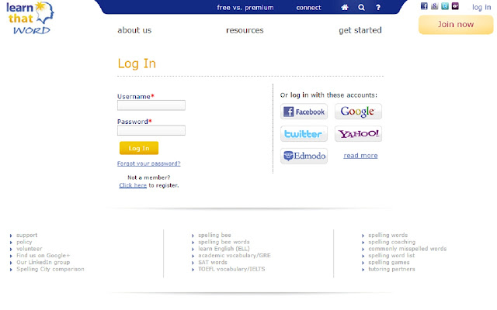Open 'Our LinkedIn group' footer link
This screenshot has width=497, height=310.
pos(43,263)
